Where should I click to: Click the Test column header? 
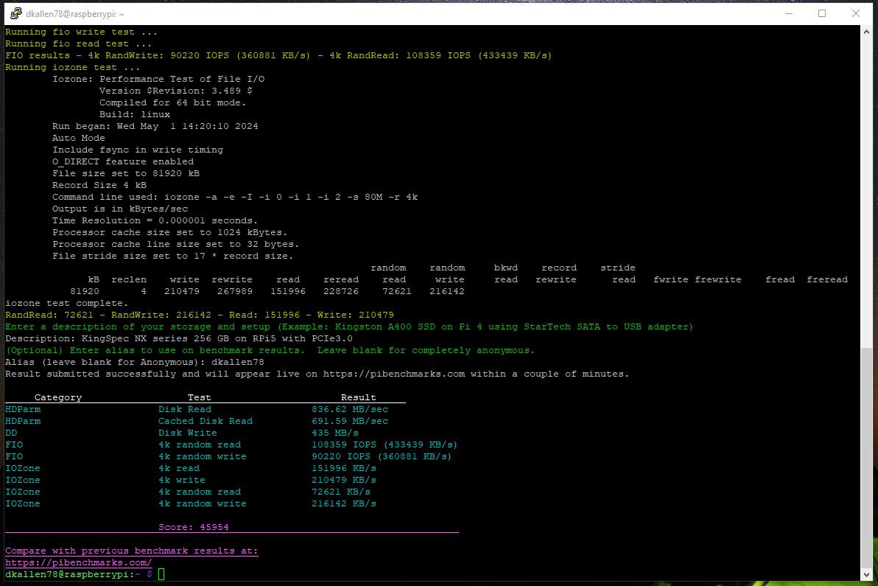pyautogui.click(x=200, y=397)
